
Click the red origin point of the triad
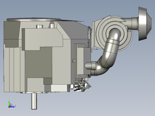click(x=9, y=107)
